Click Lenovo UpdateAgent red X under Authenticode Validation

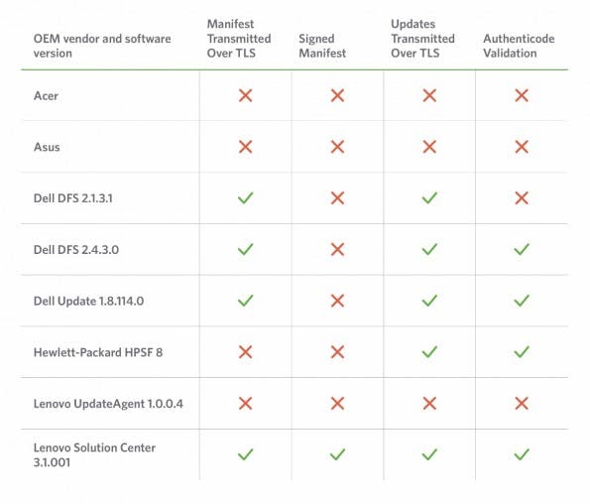coord(522,404)
